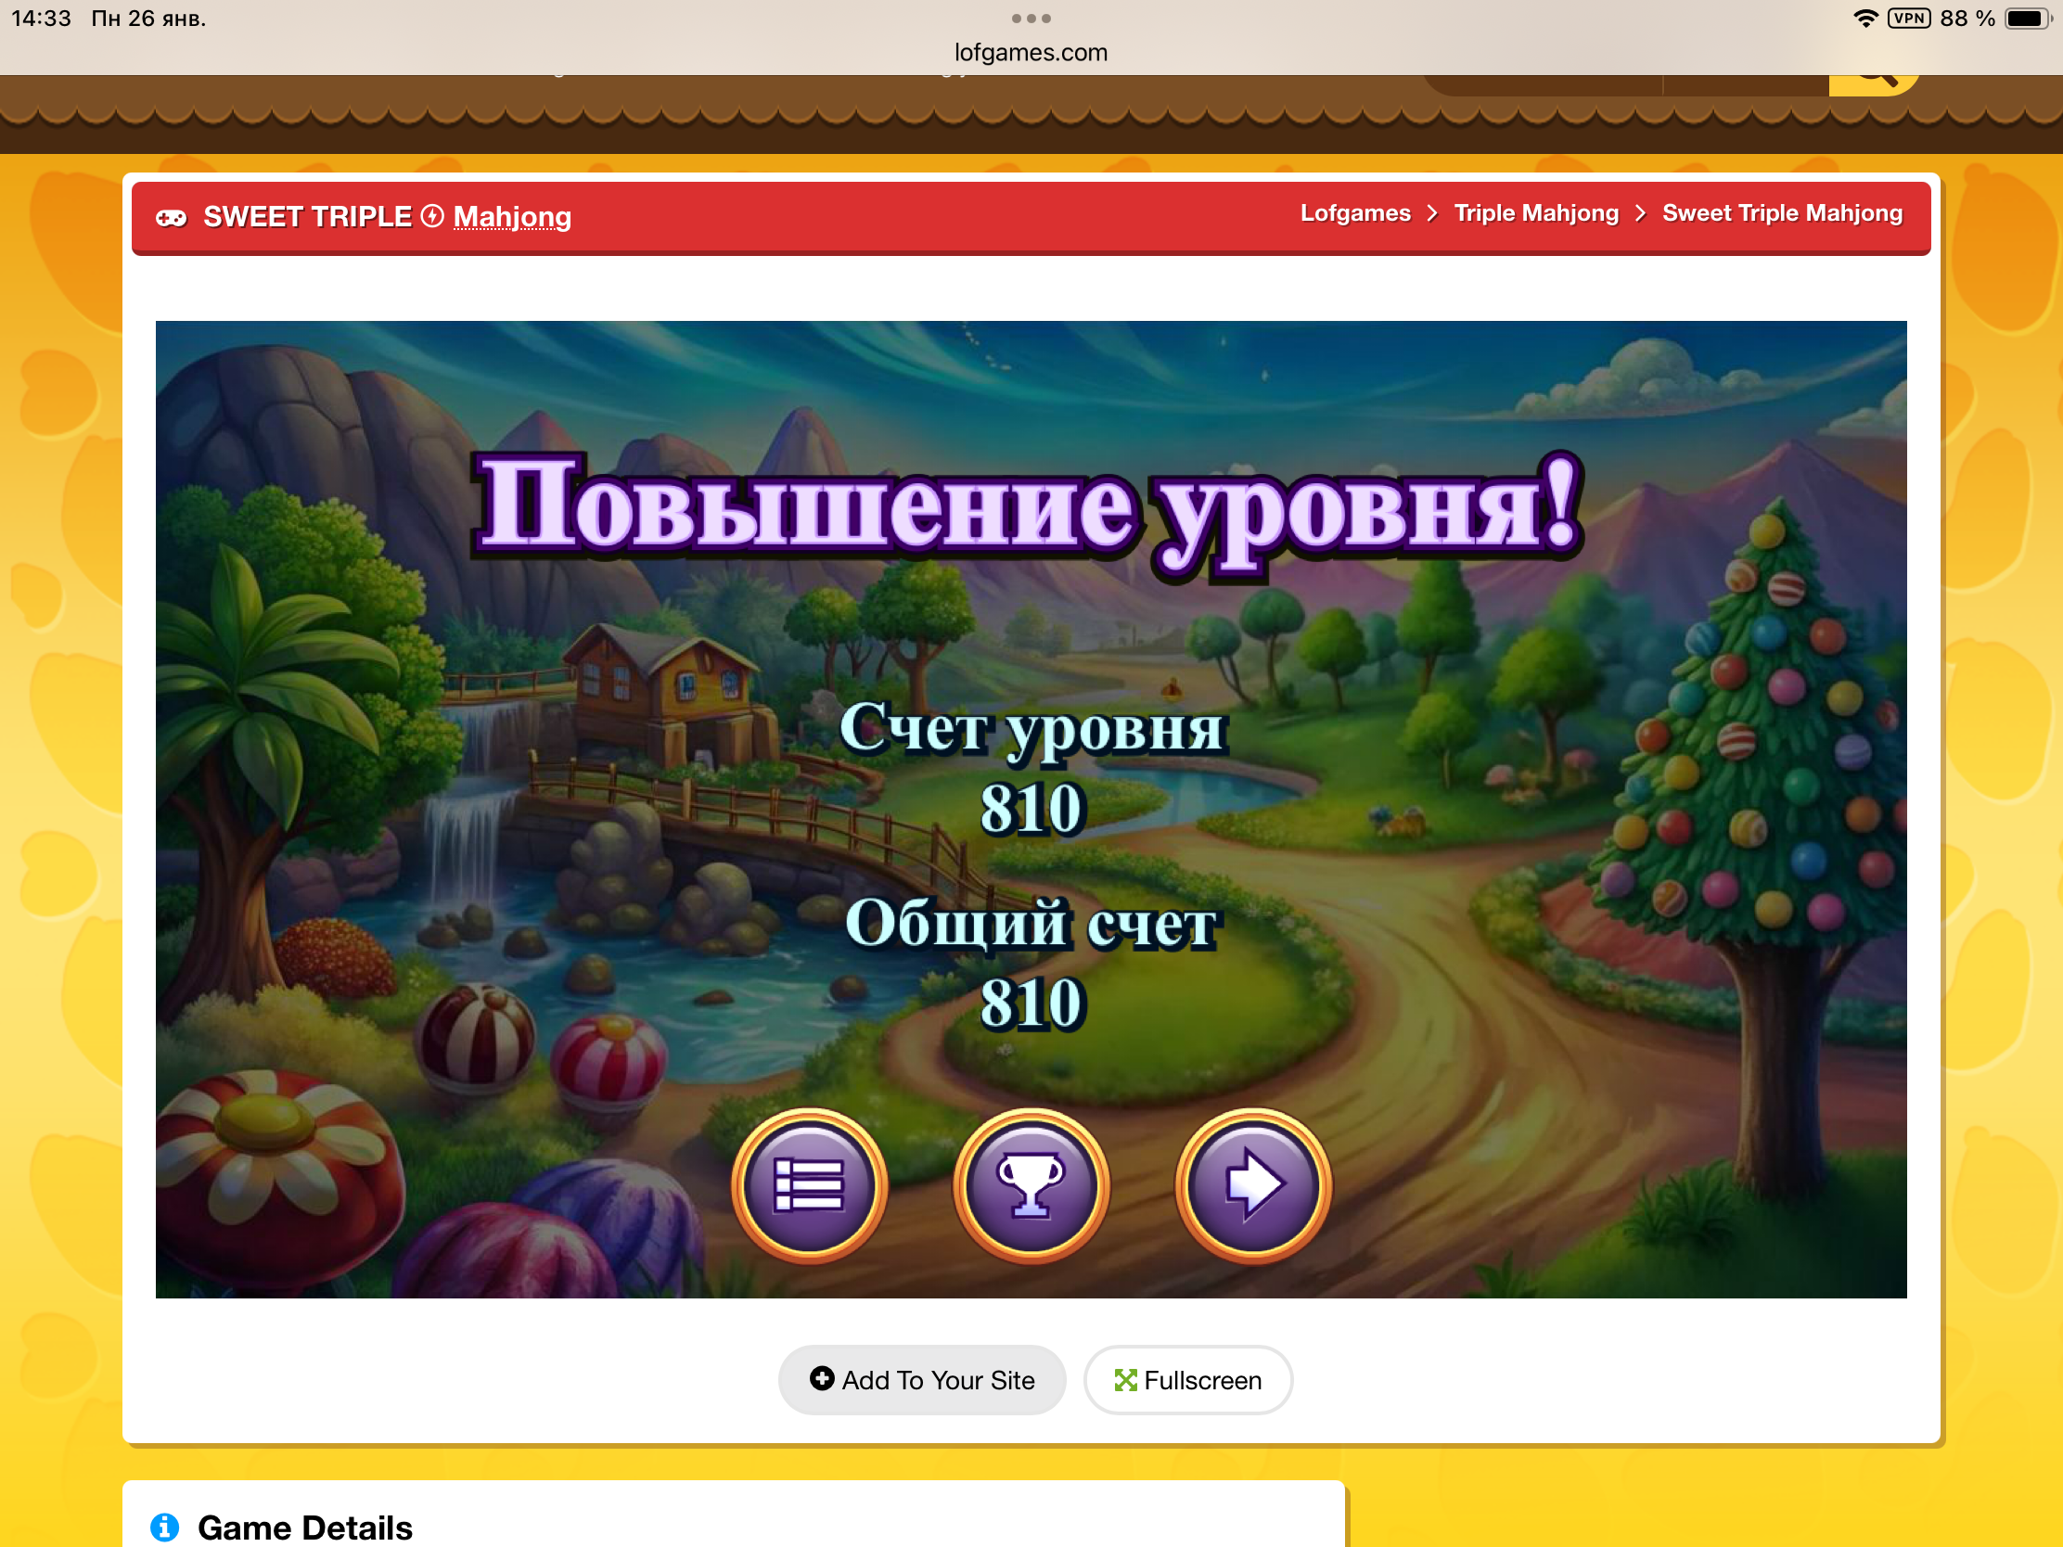Open the three-dot multitasking menu at top
Image resolution: width=2063 pixels, height=1547 pixels.
1031,19
